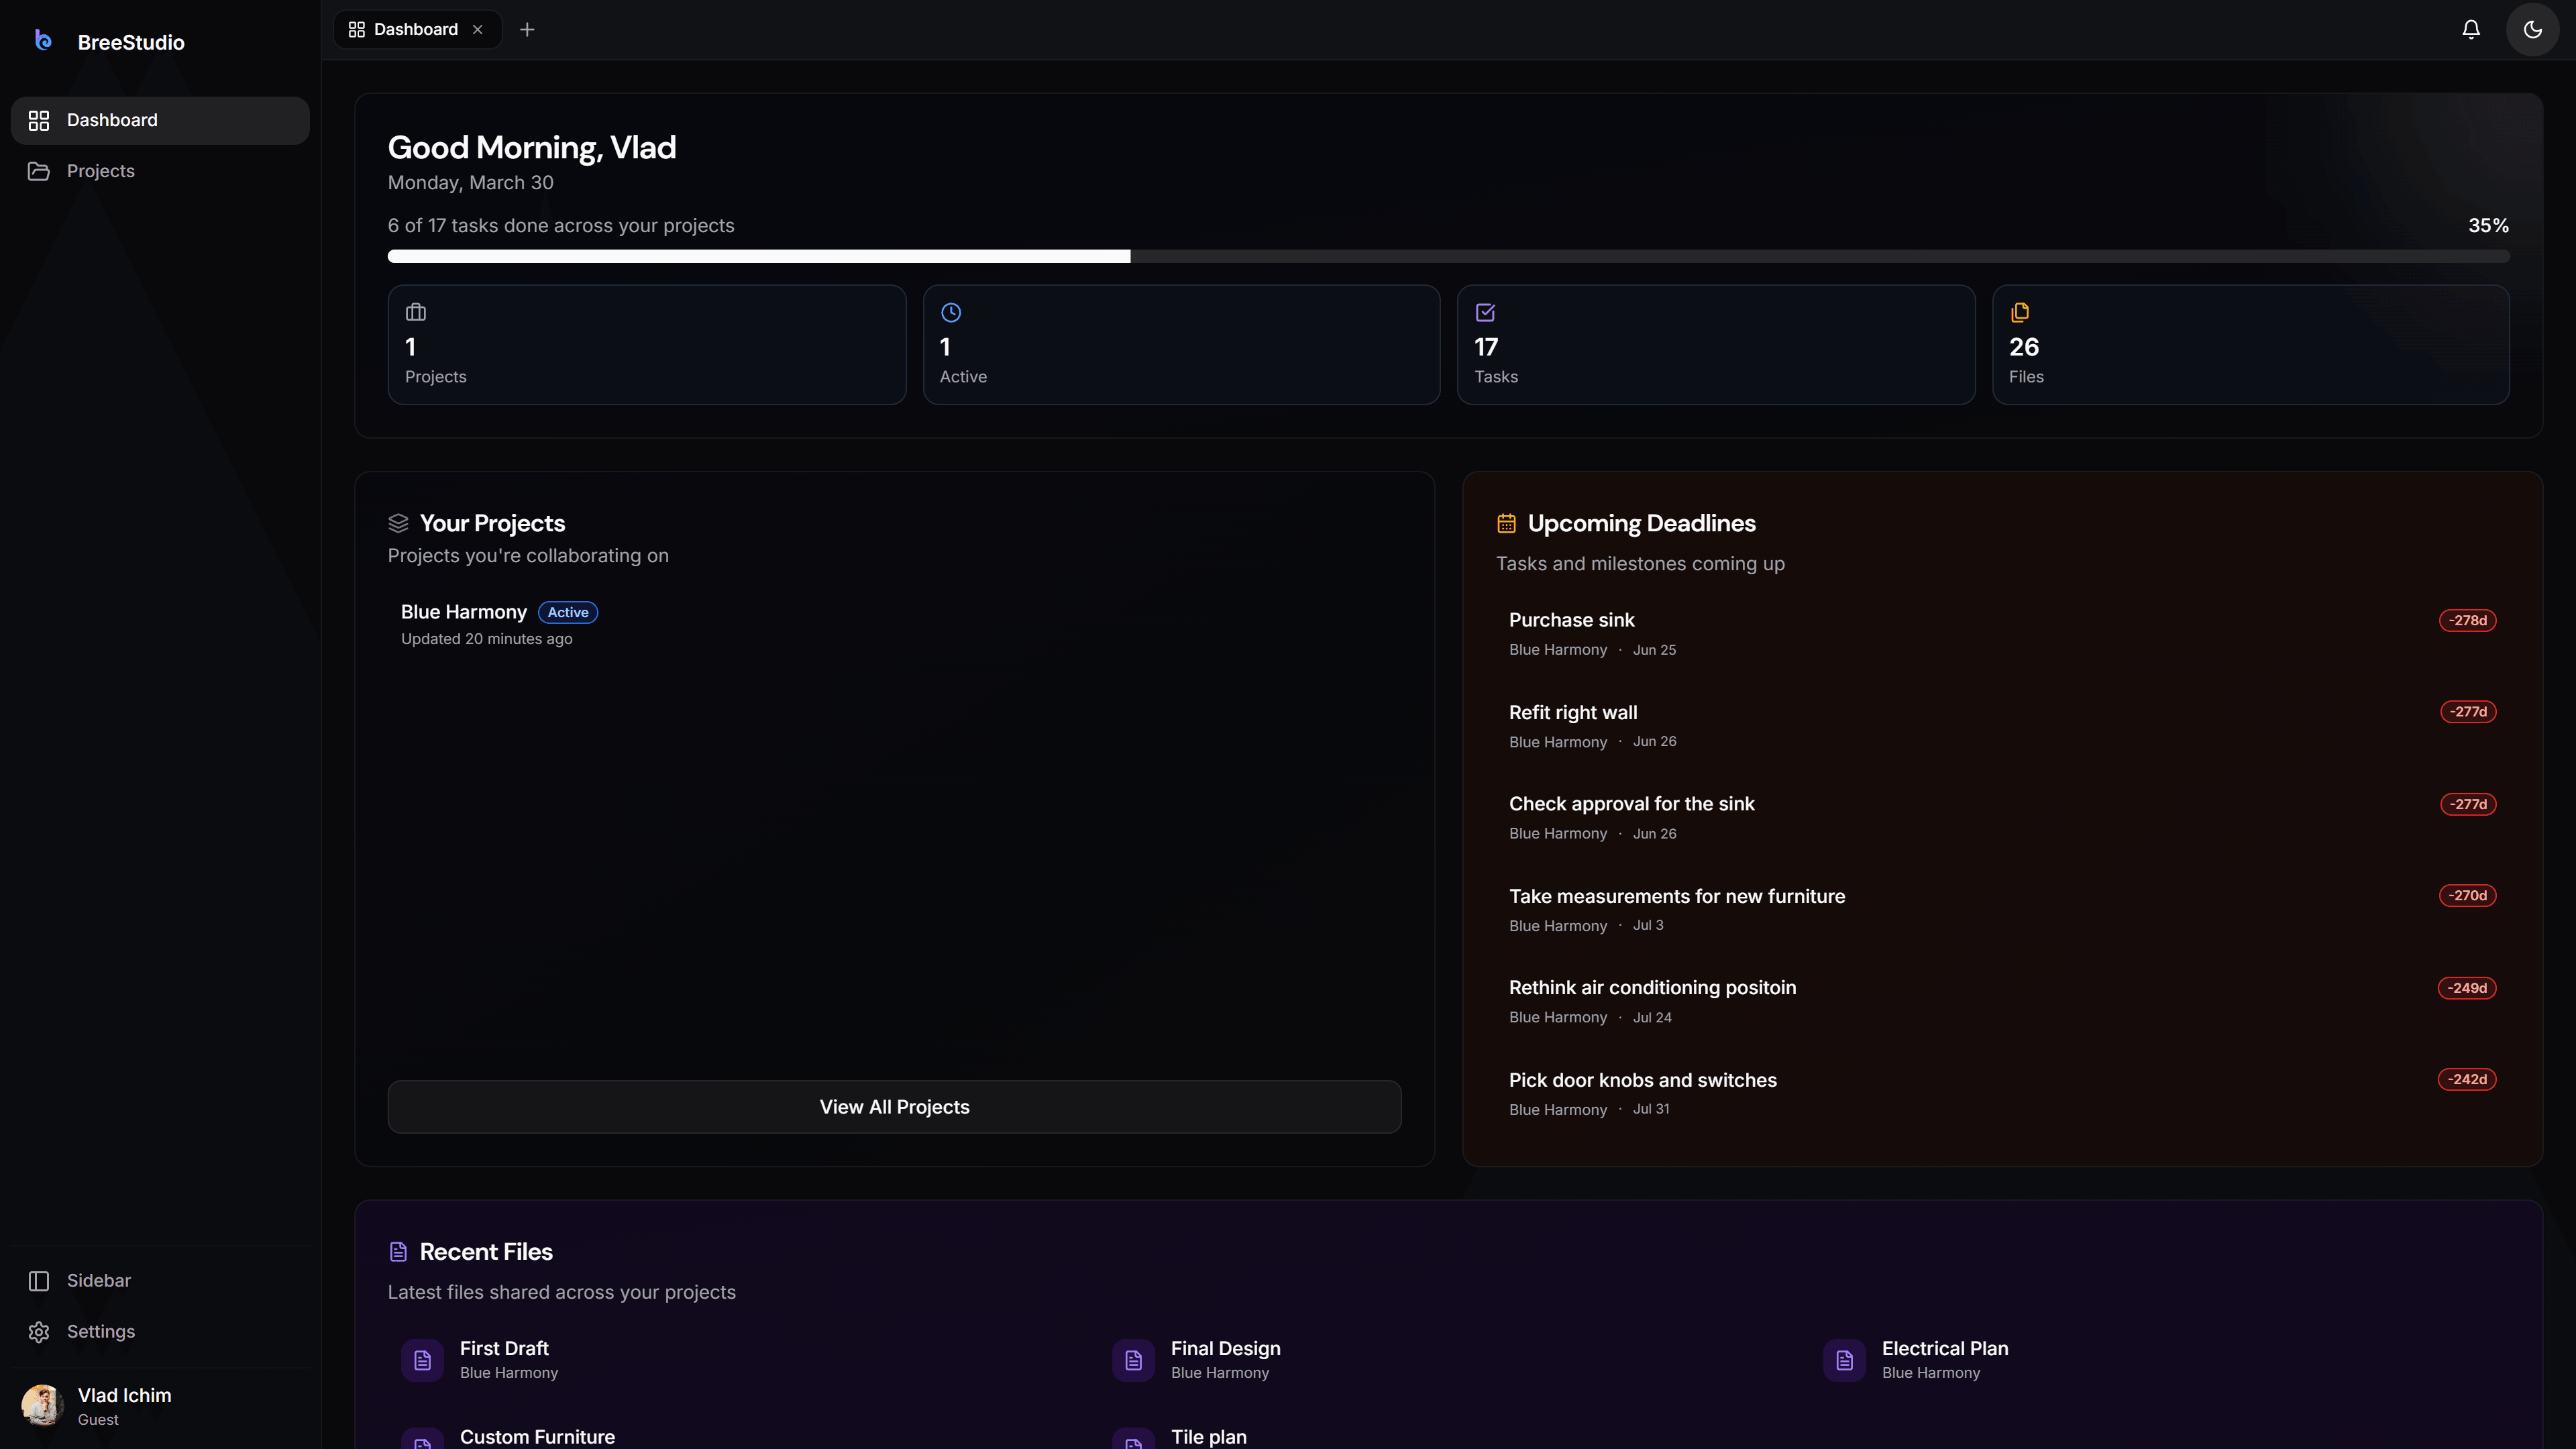The height and width of the screenshot is (1449, 2576).
Task: Click the Your Projects heading
Action: [492, 523]
